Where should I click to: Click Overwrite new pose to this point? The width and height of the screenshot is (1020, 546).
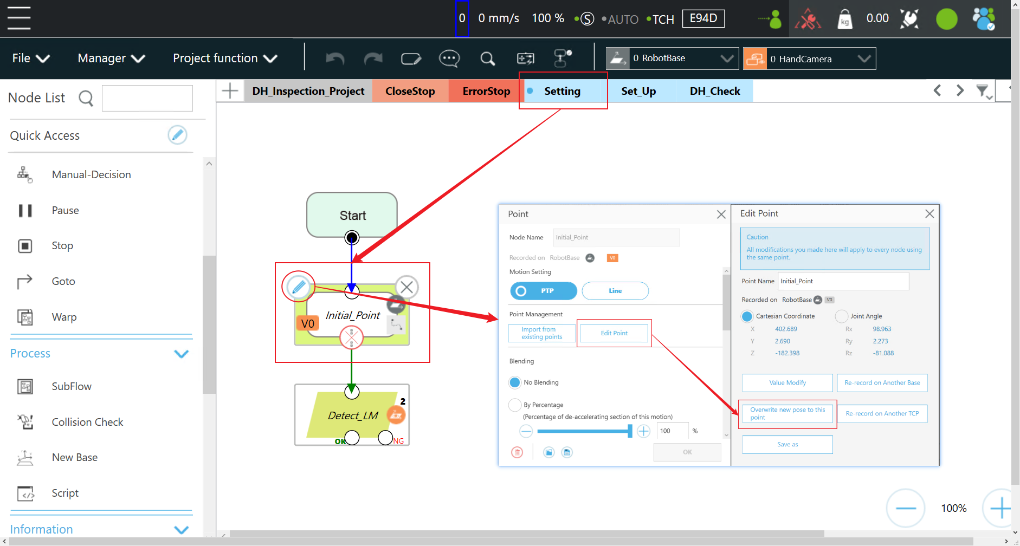pos(787,414)
